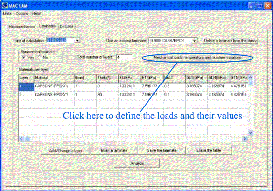
Task: Click the Material column header
Action: 54,78
